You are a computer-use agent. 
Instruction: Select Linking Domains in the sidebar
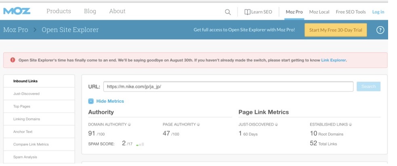[39, 119]
